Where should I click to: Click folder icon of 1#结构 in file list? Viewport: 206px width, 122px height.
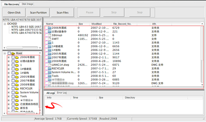click(x=50, y=50)
